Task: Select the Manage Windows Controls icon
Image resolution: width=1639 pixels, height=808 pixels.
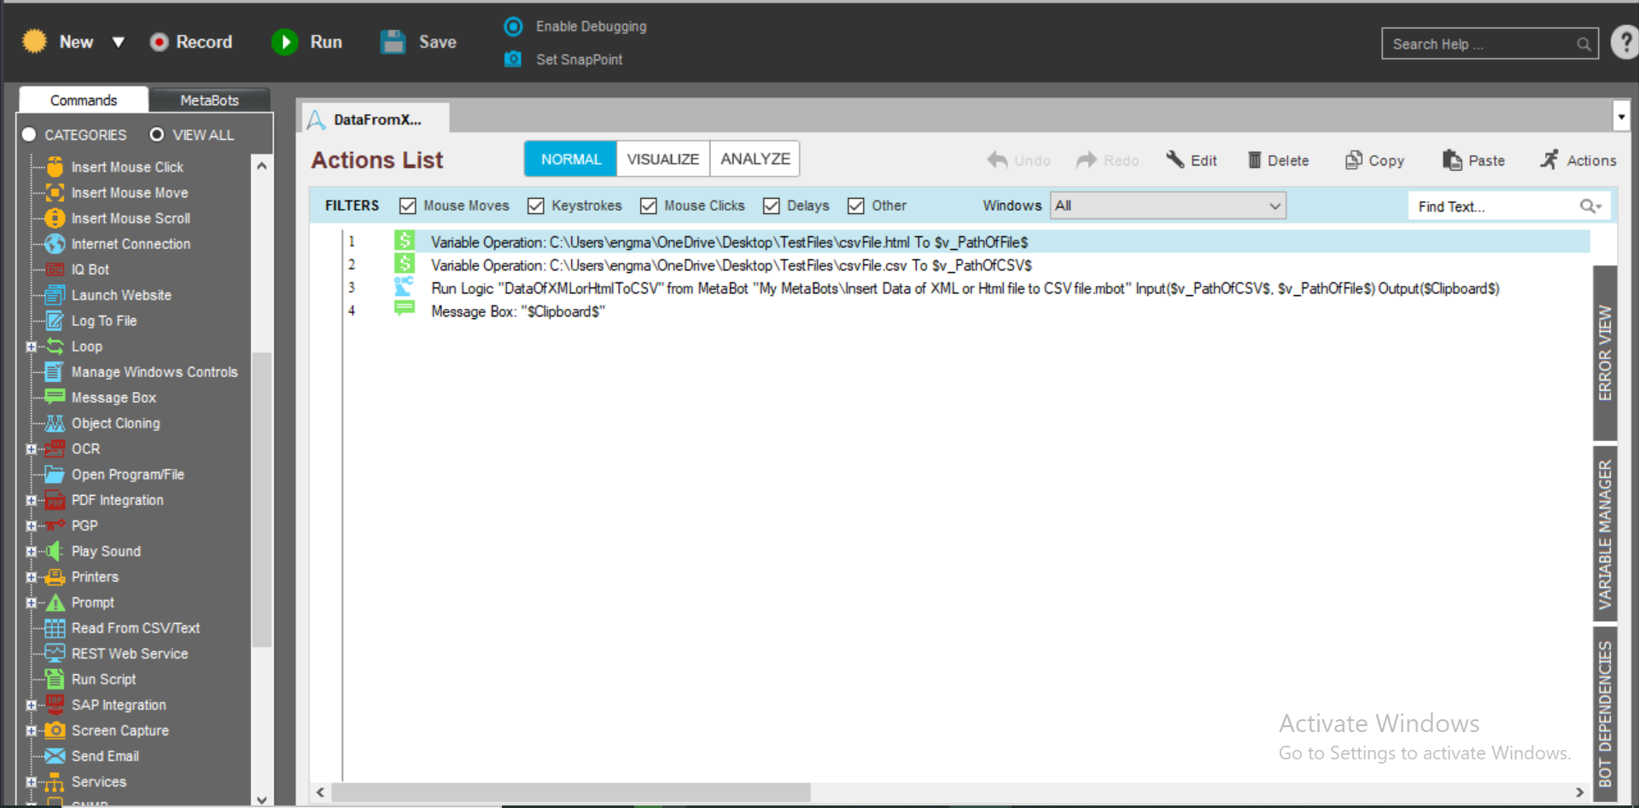Action: [x=55, y=371]
